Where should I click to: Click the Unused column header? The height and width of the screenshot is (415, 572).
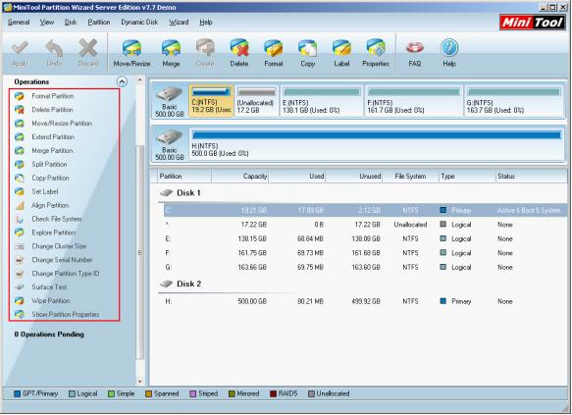click(x=354, y=177)
